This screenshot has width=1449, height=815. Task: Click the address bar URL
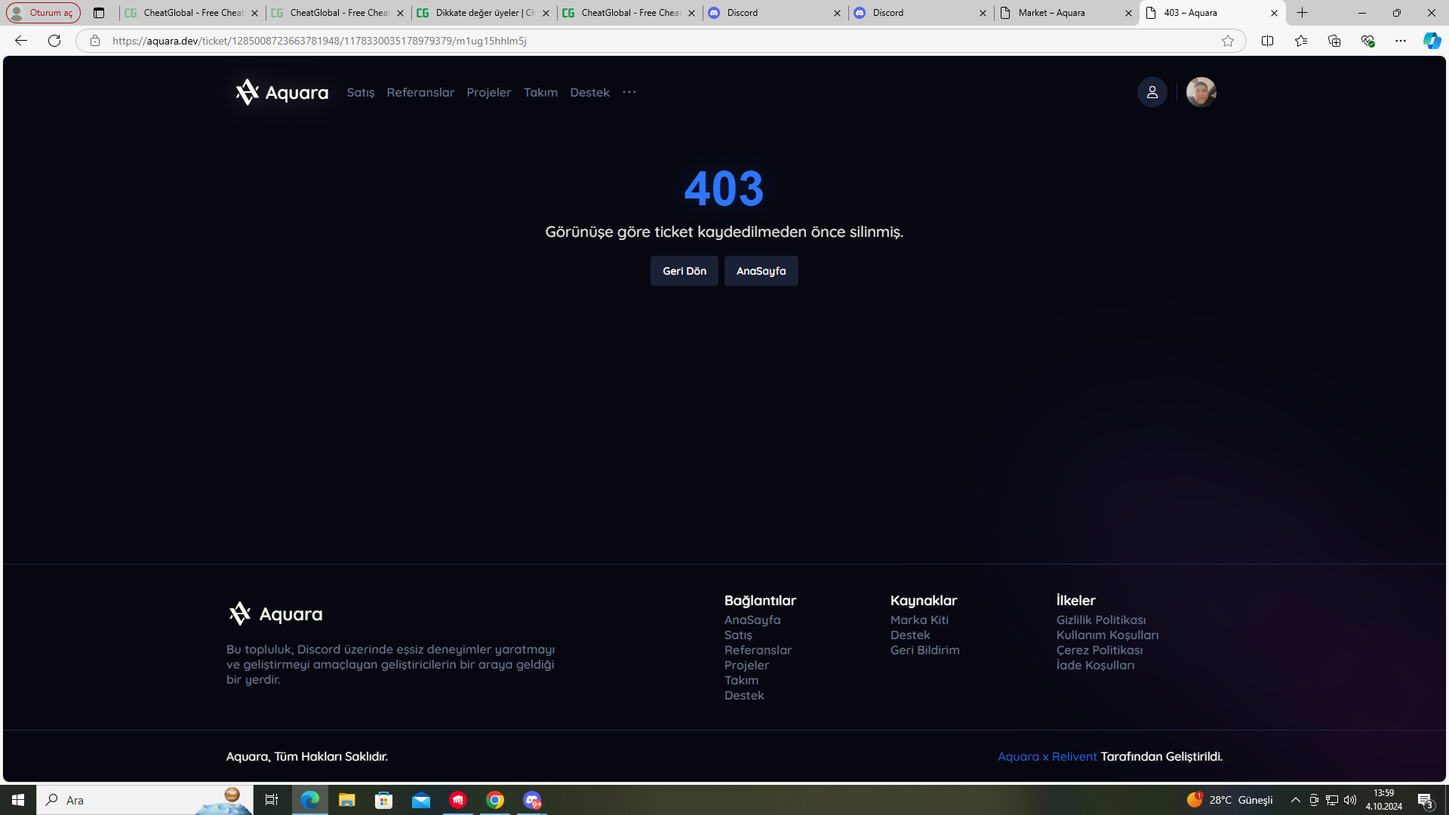click(319, 41)
